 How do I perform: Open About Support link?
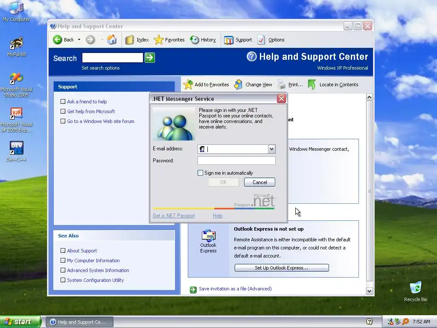82,250
